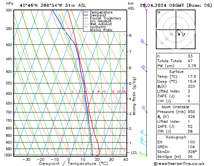Click the K index value 33

point(190,56)
